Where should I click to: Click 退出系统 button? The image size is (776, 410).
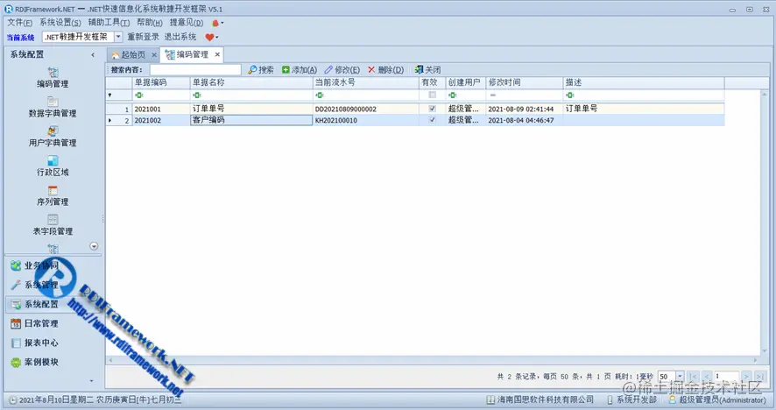pos(180,37)
